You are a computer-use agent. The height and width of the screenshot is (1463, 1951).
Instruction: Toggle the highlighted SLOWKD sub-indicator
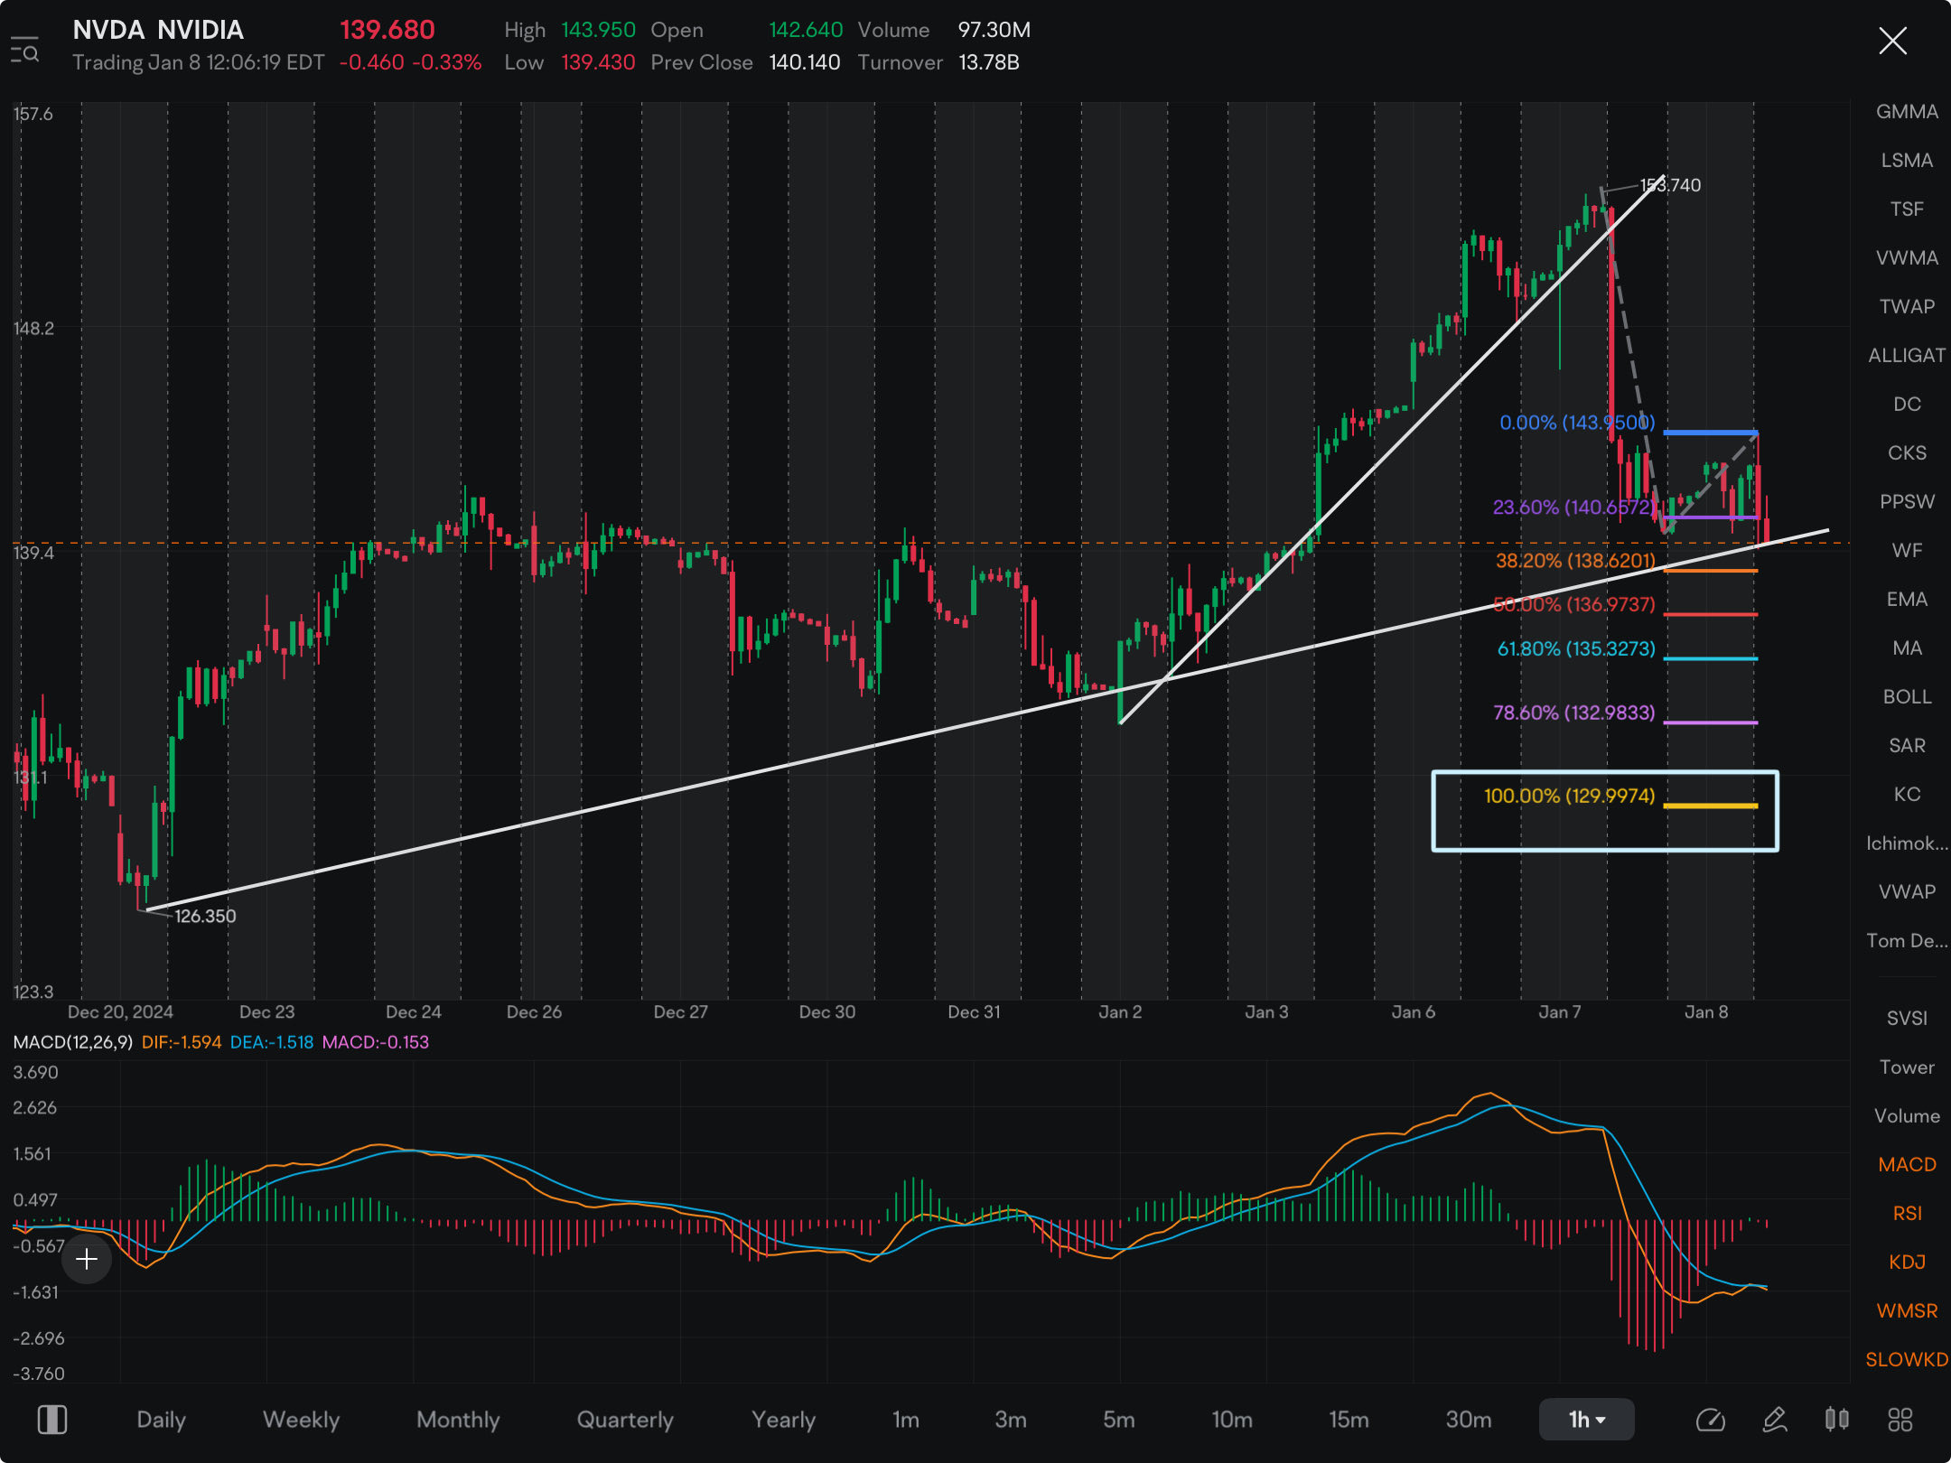1907,1360
